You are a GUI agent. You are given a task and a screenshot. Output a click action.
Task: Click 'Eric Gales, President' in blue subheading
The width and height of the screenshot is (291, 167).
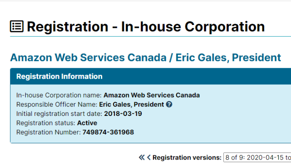coord(228,57)
